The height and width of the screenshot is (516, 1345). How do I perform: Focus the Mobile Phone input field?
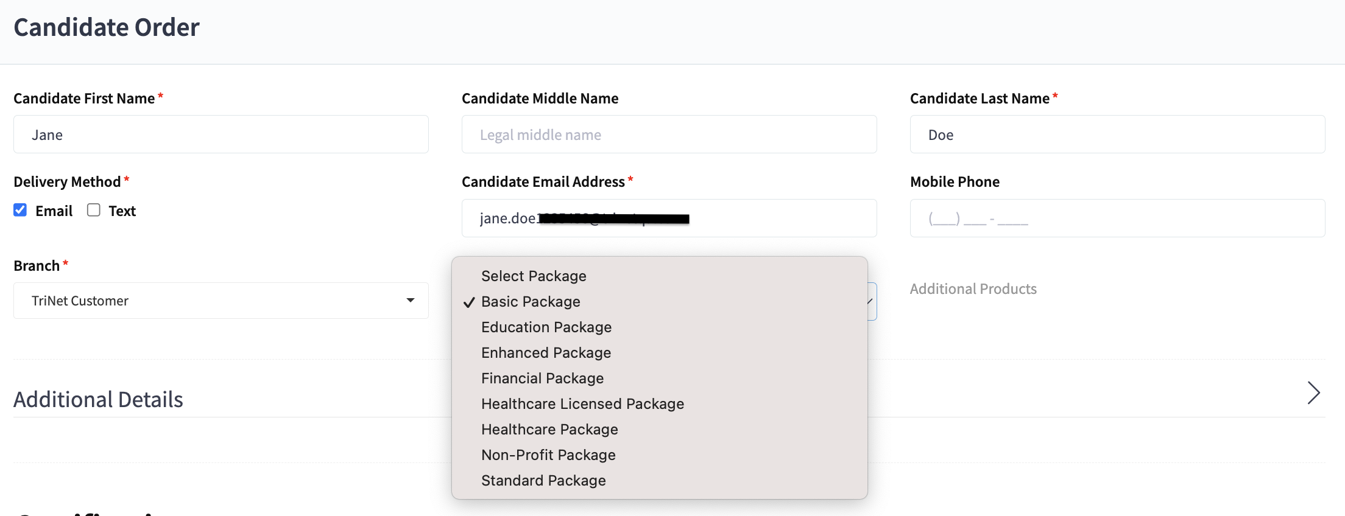[1117, 218]
